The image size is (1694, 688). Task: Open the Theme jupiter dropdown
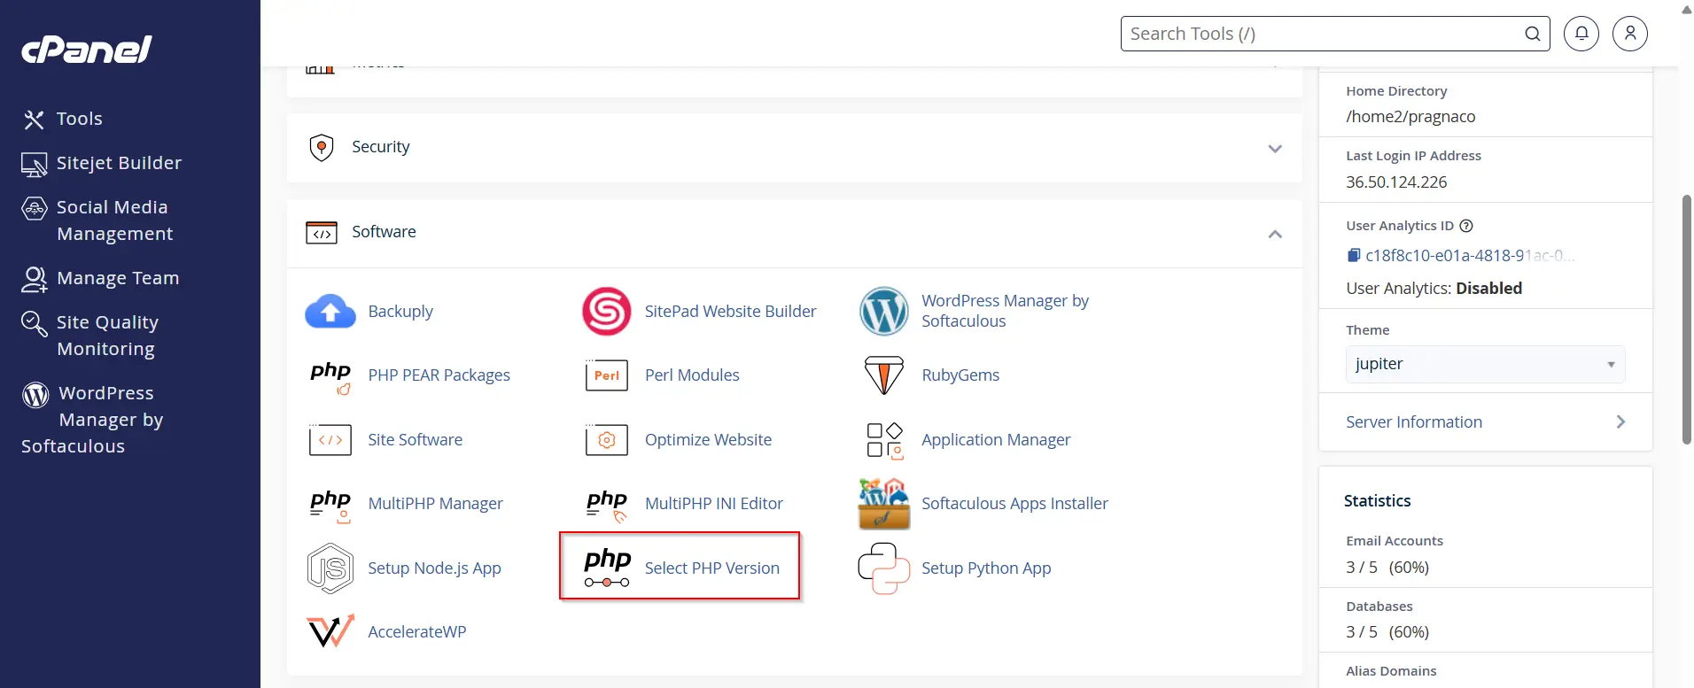(1486, 364)
